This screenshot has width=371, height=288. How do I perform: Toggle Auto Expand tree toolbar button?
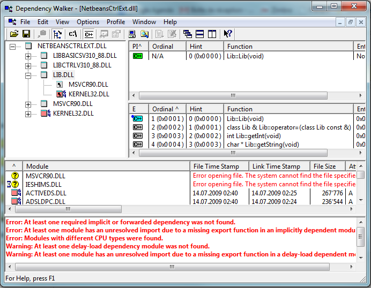(57, 34)
